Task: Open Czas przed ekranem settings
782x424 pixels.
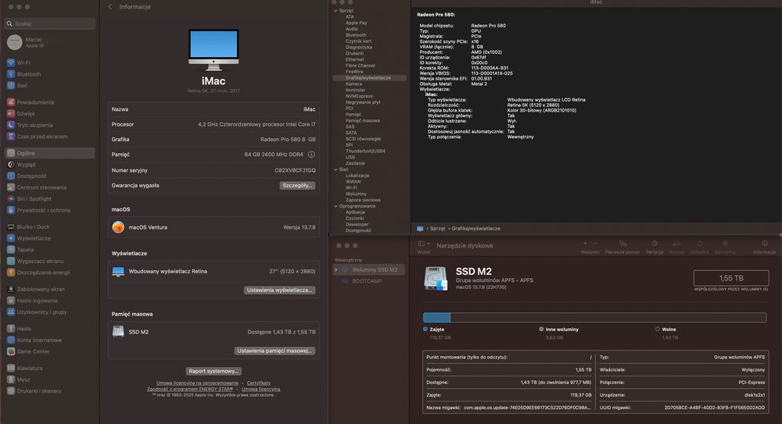Action: pos(42,137)
